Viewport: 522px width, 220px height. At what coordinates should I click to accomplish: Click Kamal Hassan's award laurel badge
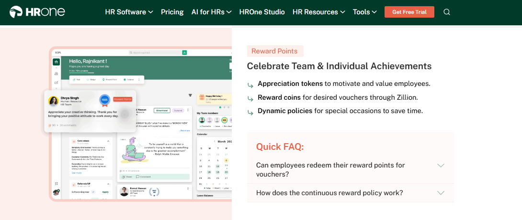coord(154,191)
